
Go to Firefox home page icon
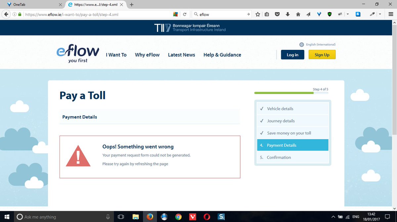pyautogui.click(x=298, y=15)
